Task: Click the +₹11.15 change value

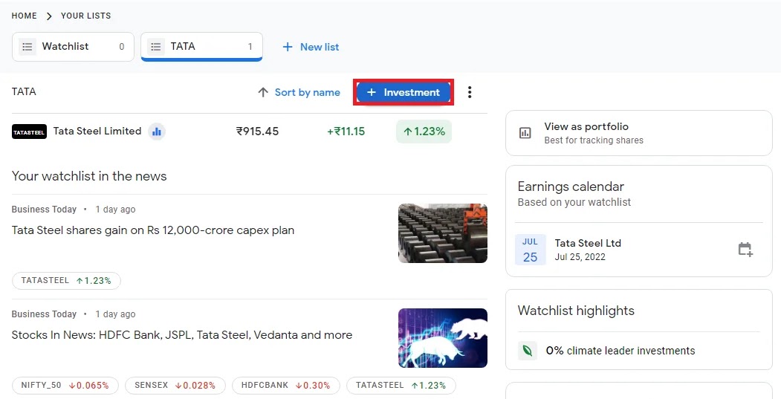Action: point(346,132)
